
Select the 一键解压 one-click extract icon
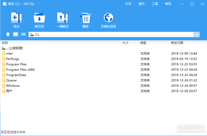point(62,18)
